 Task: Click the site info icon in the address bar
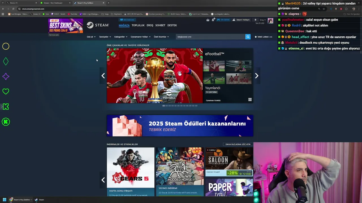coord(19,9)
